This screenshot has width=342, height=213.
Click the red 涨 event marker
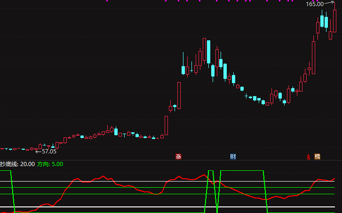[178, 156]
